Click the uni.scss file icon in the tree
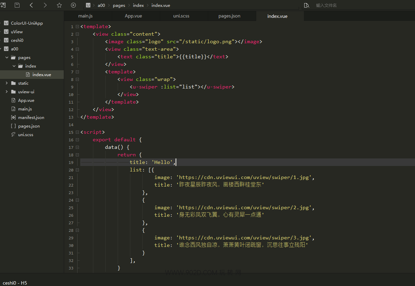This screenshot has height=286, width=415. 13,134
